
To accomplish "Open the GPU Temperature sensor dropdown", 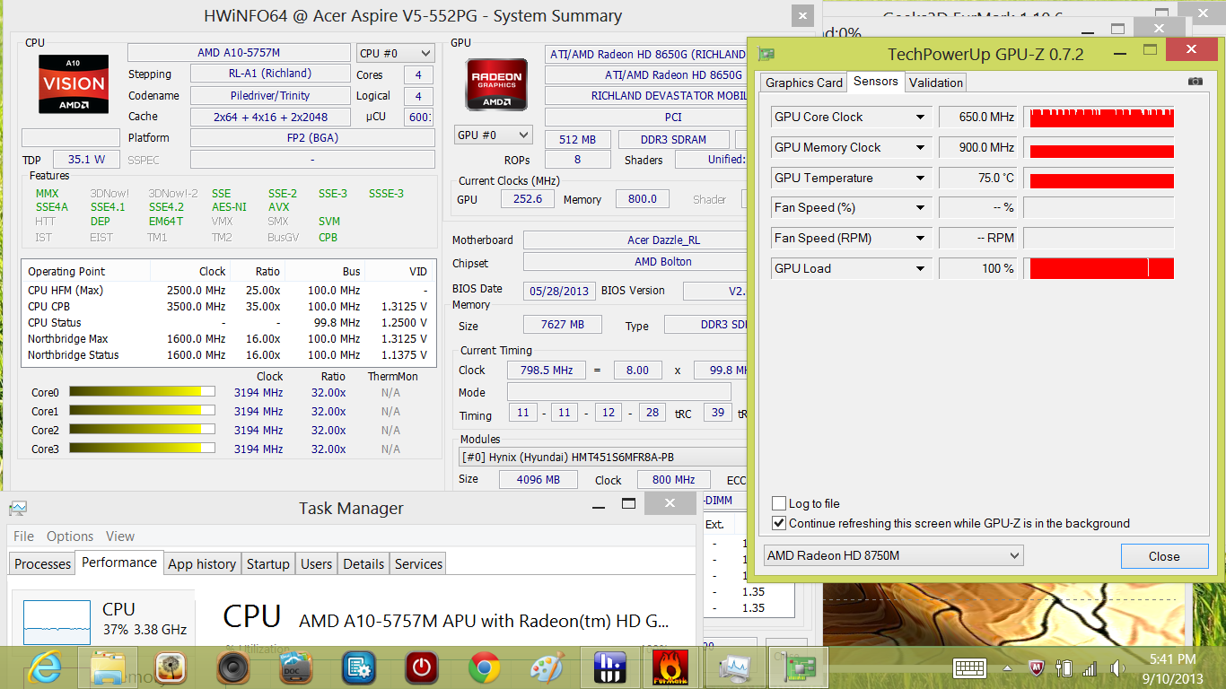I will pyautogui.click(x=920, y=179).
